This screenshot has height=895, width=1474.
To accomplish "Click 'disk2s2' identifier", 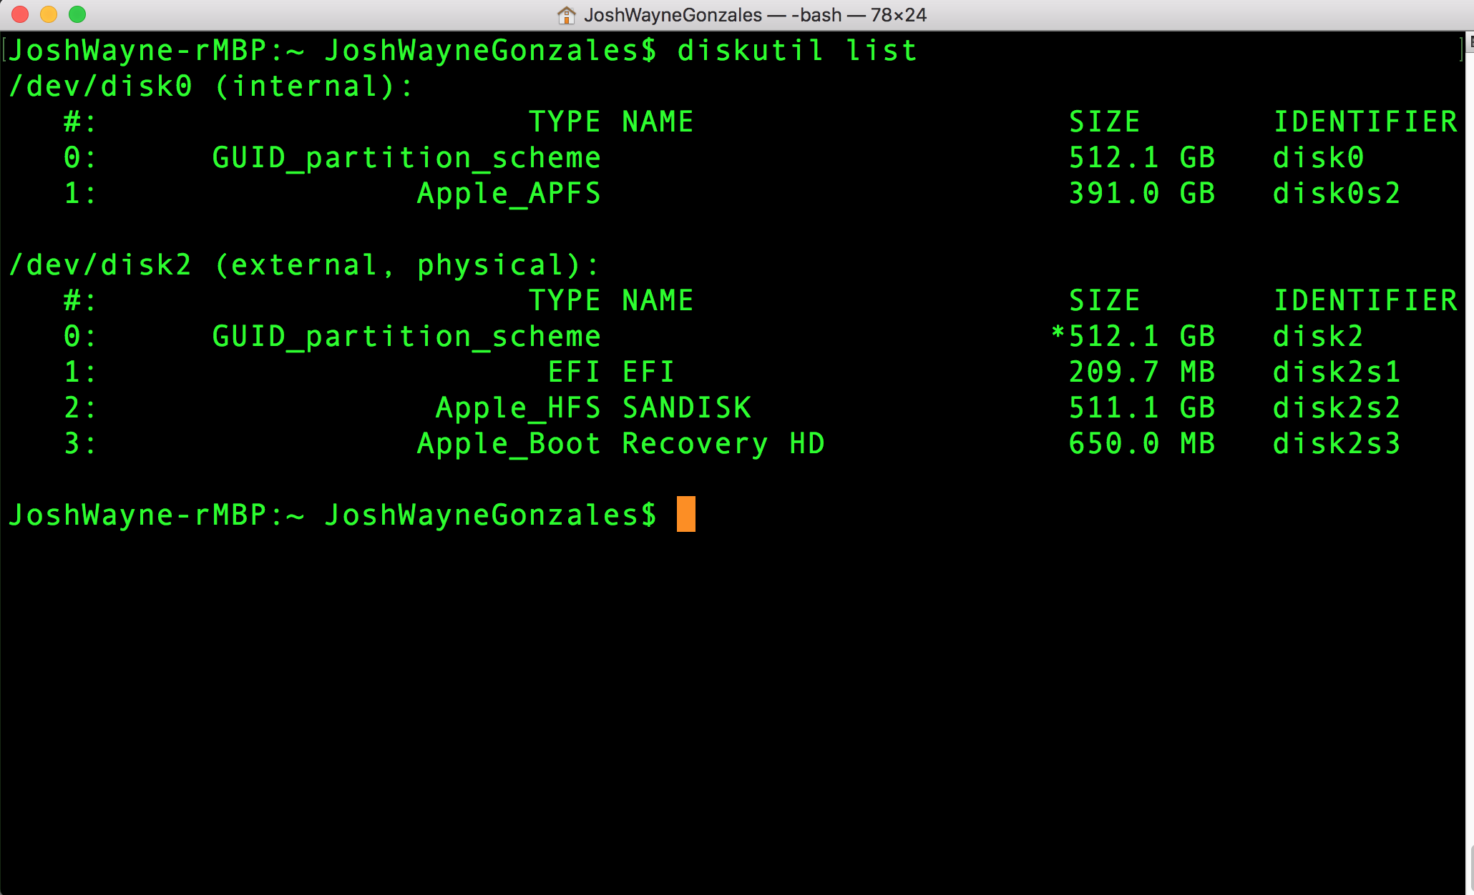I will 1337,408.
